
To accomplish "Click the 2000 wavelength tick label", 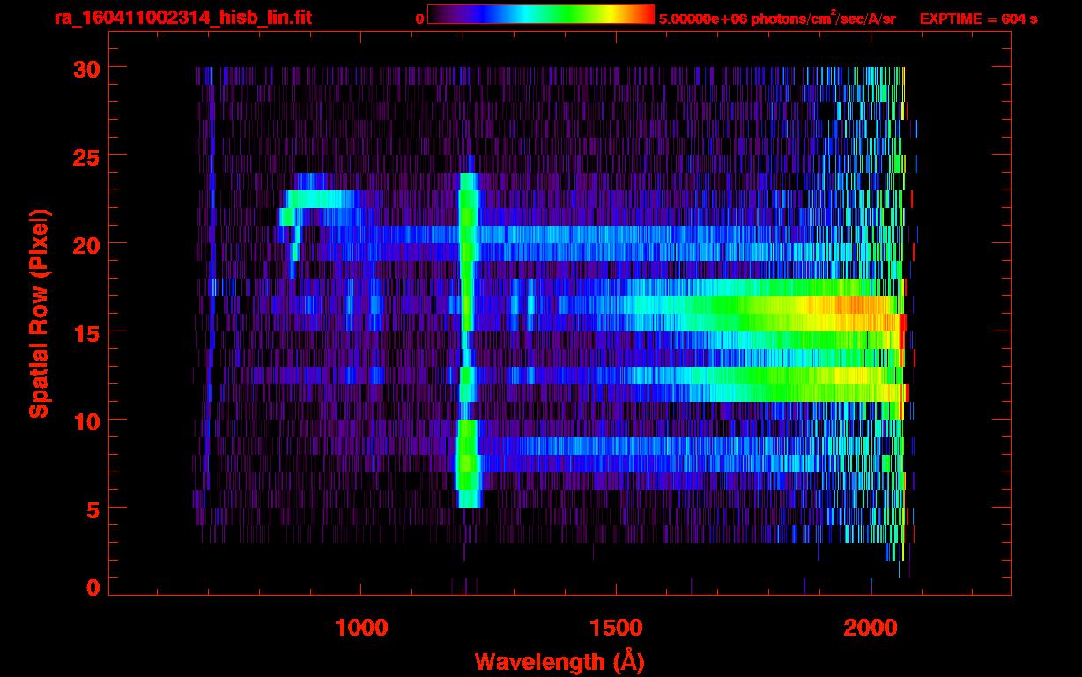I will (x=871, y=628).
